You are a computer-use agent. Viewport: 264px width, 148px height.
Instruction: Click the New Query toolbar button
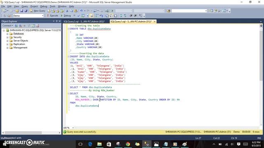point(38,11)
